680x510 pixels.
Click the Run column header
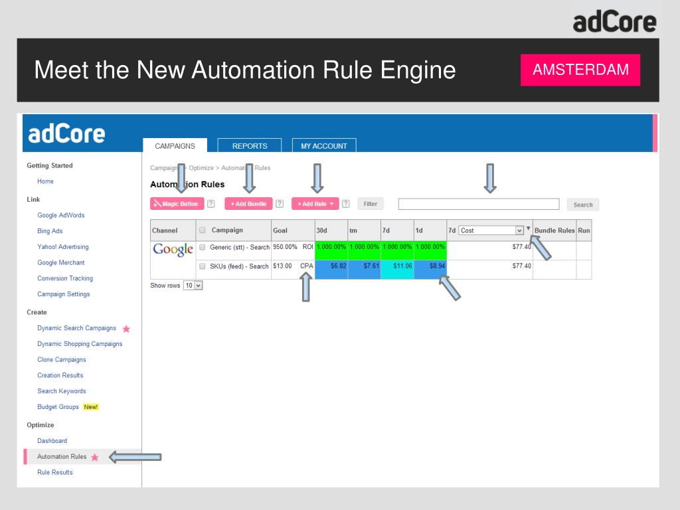coord(584,230)
